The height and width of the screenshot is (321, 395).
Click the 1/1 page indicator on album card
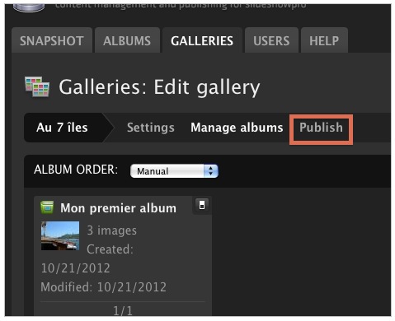[123, 311]
